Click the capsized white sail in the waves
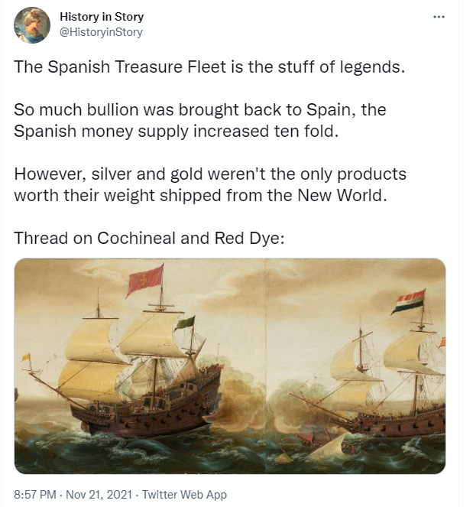The image size is (473, 507). [326, 448]
